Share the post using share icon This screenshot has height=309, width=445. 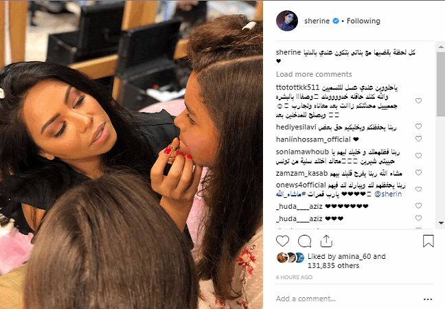tap(326, 241)
